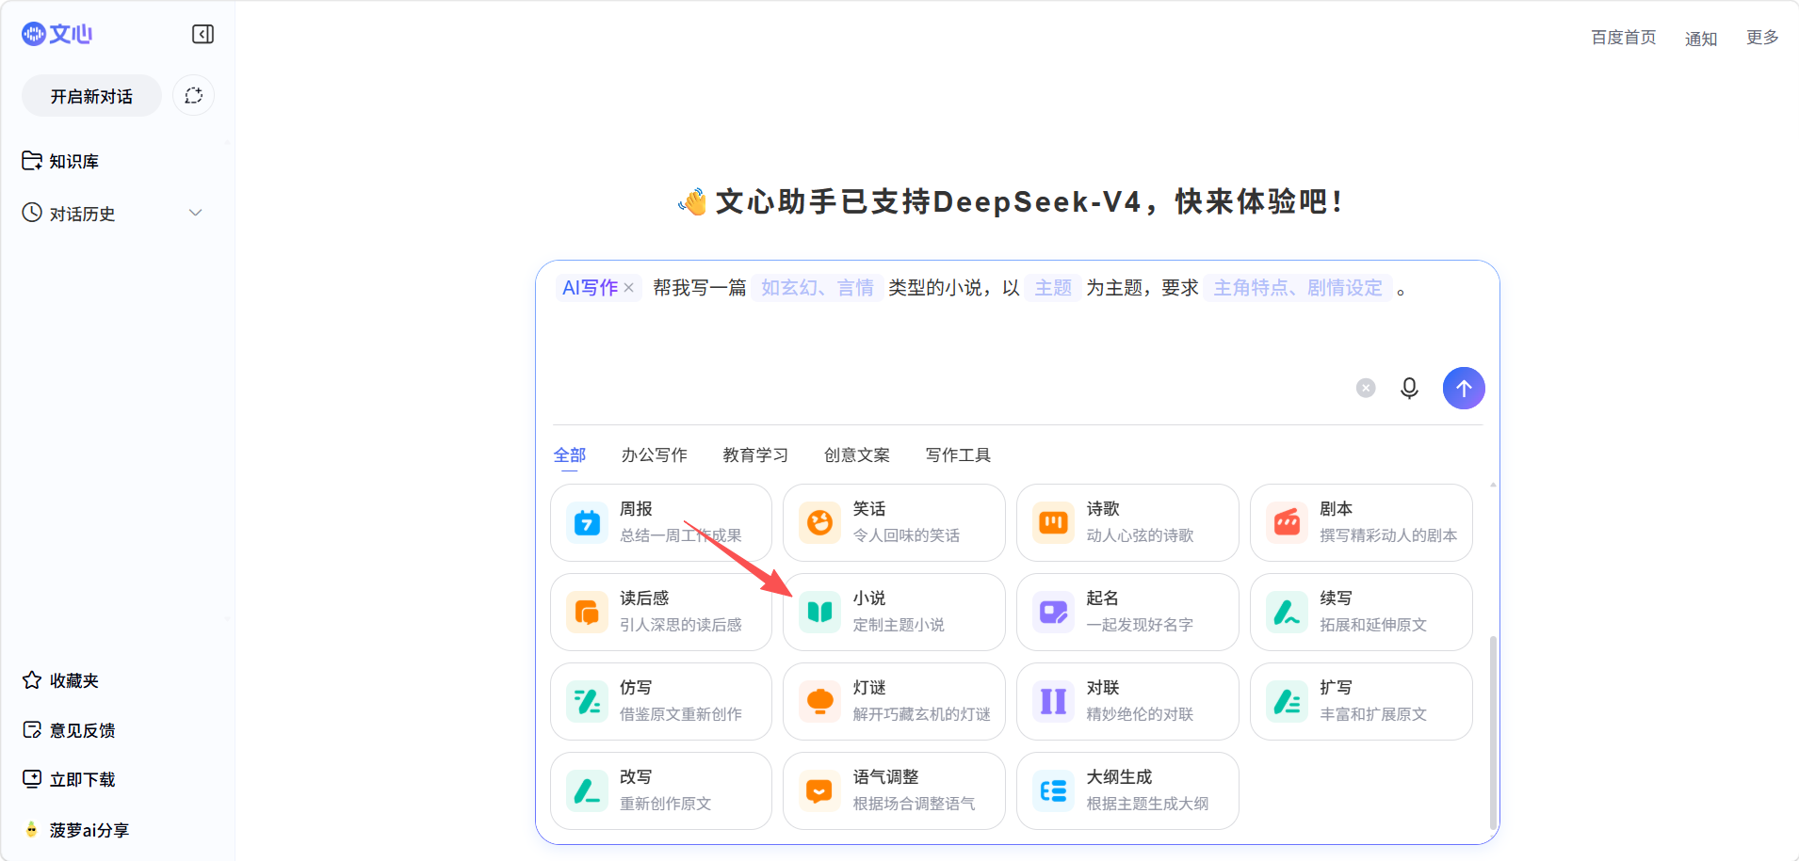1799x861 pixels.
Task: Click the 扩写 icon
Action: click(1288, 701)
